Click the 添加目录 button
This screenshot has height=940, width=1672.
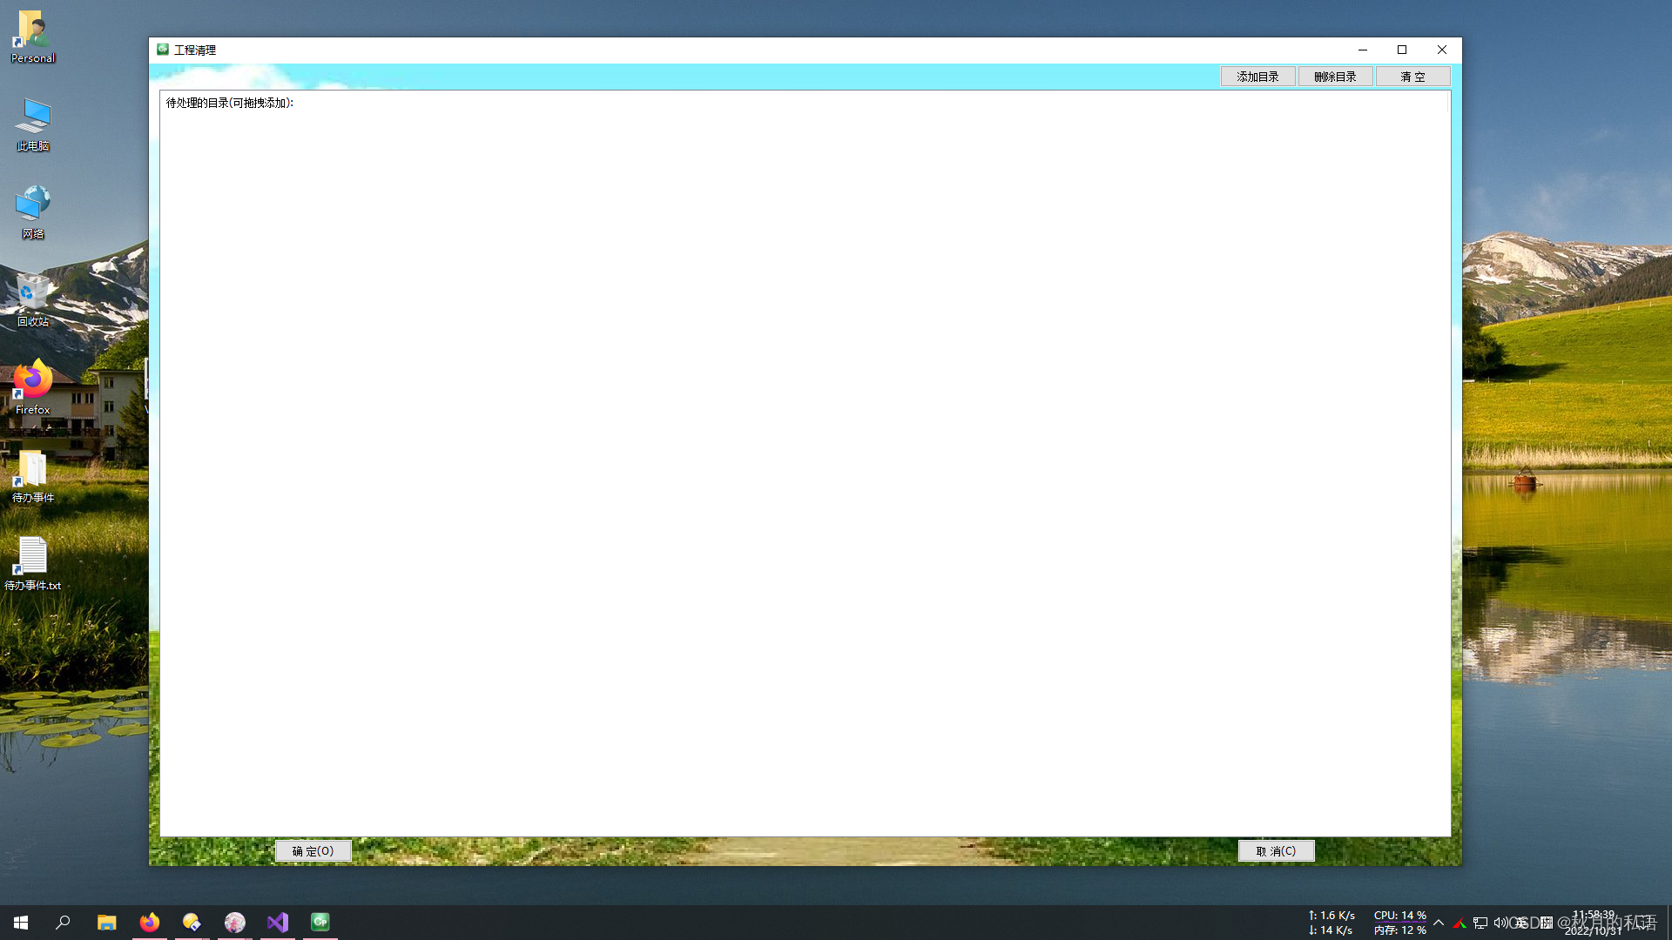1257,77
